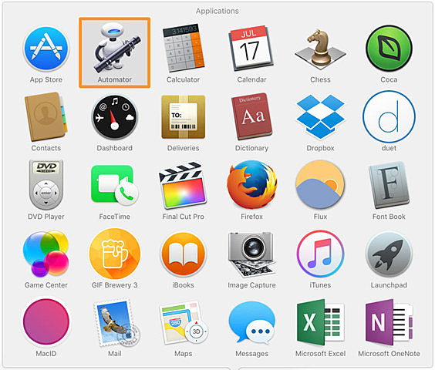Open the Contacts address book

point(46,116)
